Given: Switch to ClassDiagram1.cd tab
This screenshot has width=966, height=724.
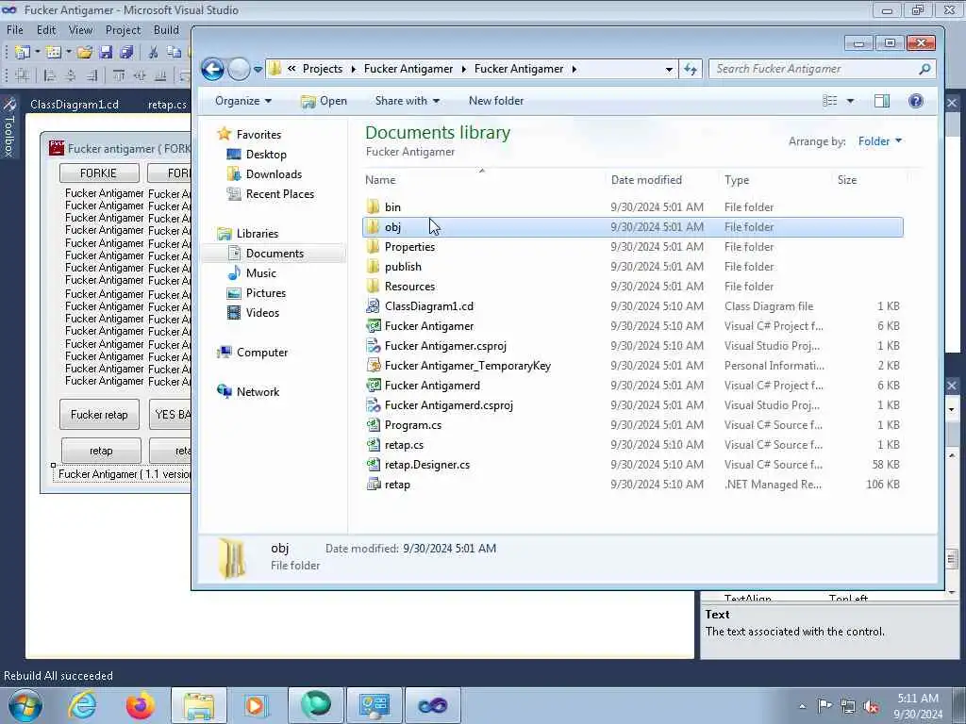Looking at the screenshot, I should [75, 105].
